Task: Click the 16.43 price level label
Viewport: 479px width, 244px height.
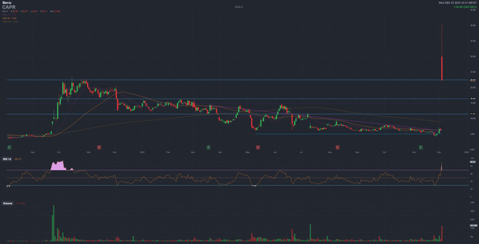Action: pyautogui.click(x=472, y=98)
